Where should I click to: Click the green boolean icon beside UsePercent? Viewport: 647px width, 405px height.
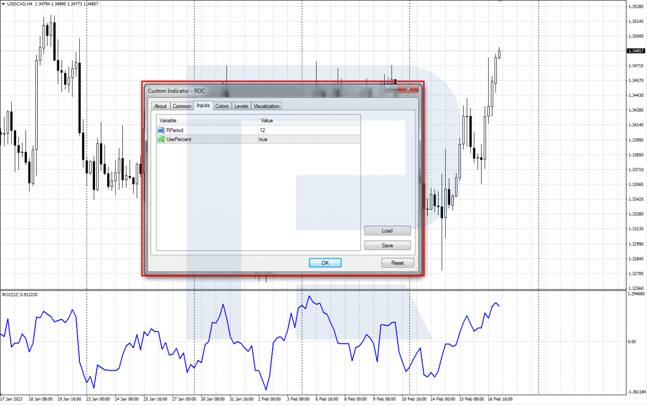[161, 139]
